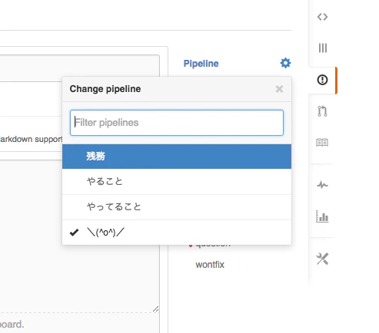This screenshot has width=379, height=333.
Task: Open the Issues exclamation icon in sidebar
Action: pos(322,80)
